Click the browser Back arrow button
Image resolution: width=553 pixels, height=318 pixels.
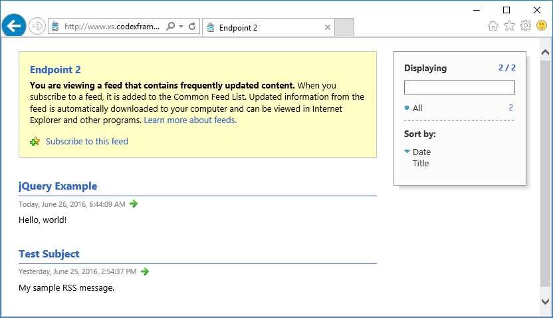[x=14, y=26]
